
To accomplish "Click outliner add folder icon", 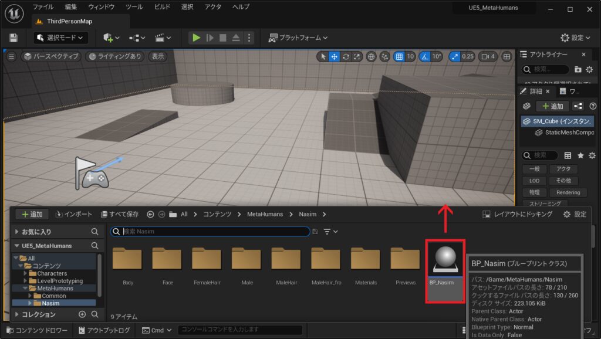I will click(x=578, y=69).
